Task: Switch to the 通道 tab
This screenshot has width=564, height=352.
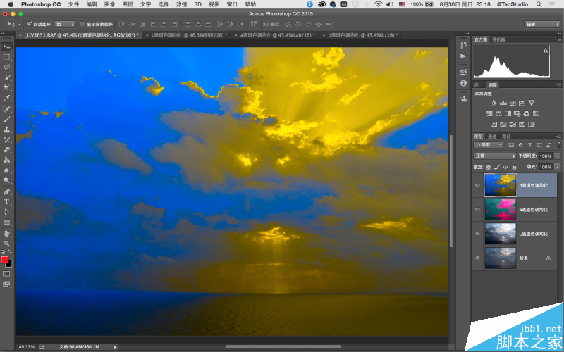Action: (492, 137)
